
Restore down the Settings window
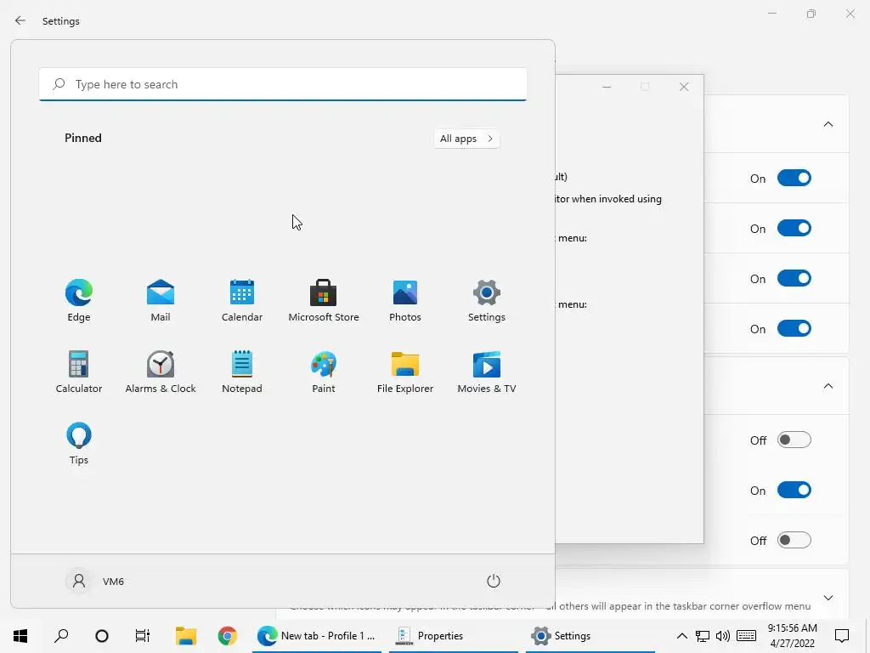coord(811,14)
